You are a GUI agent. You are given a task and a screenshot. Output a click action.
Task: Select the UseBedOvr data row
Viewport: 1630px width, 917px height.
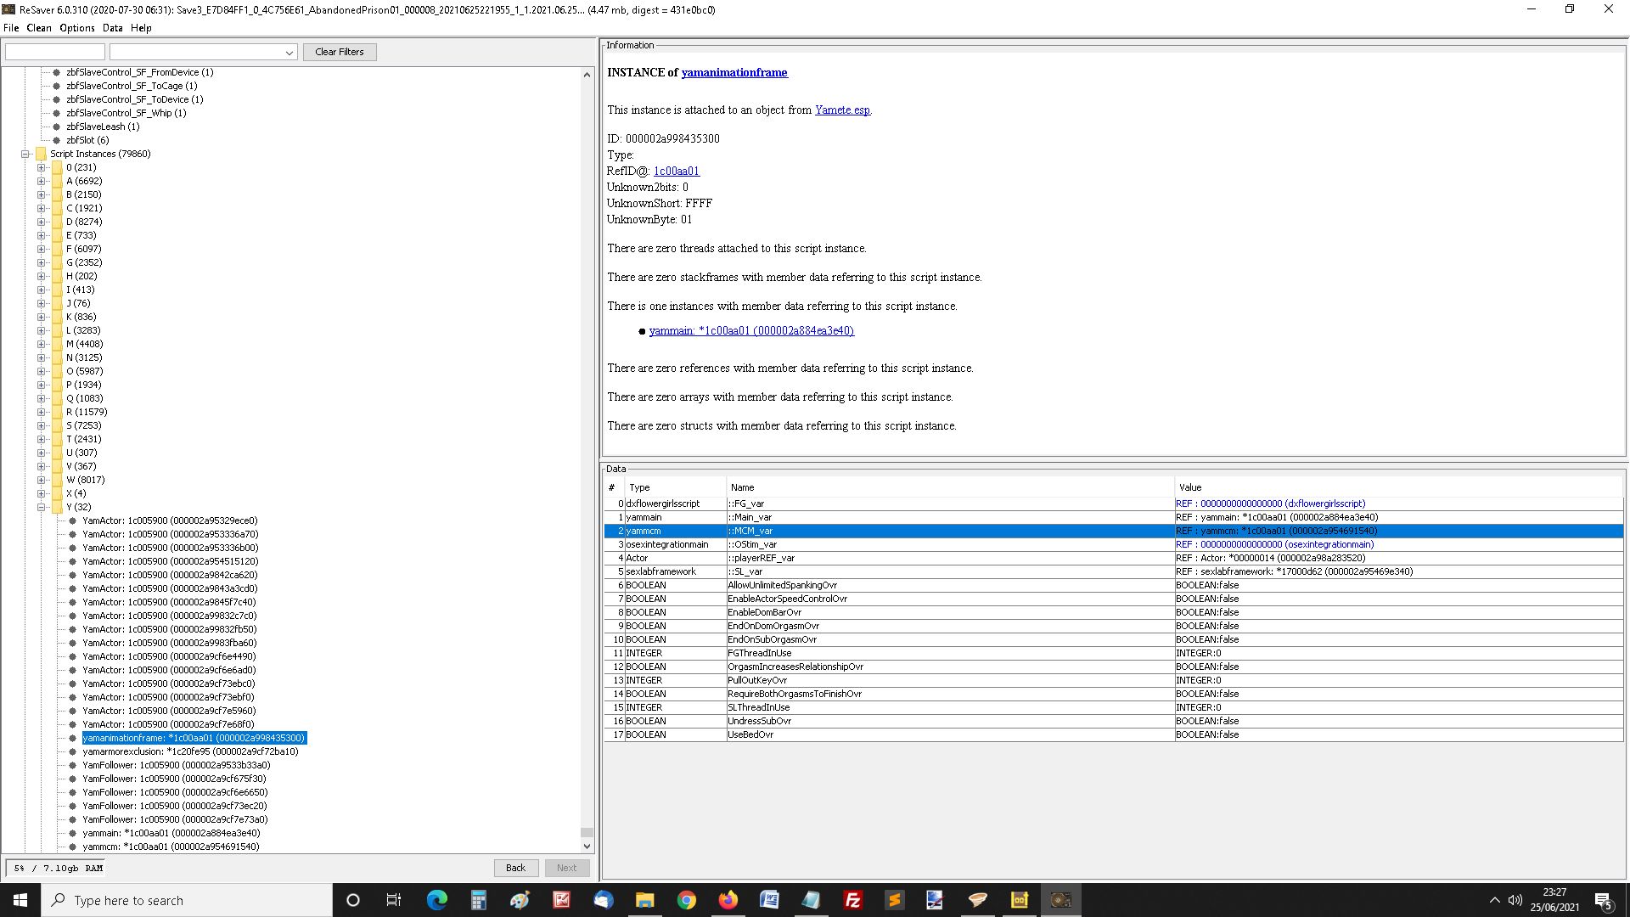click(1113, 734)
